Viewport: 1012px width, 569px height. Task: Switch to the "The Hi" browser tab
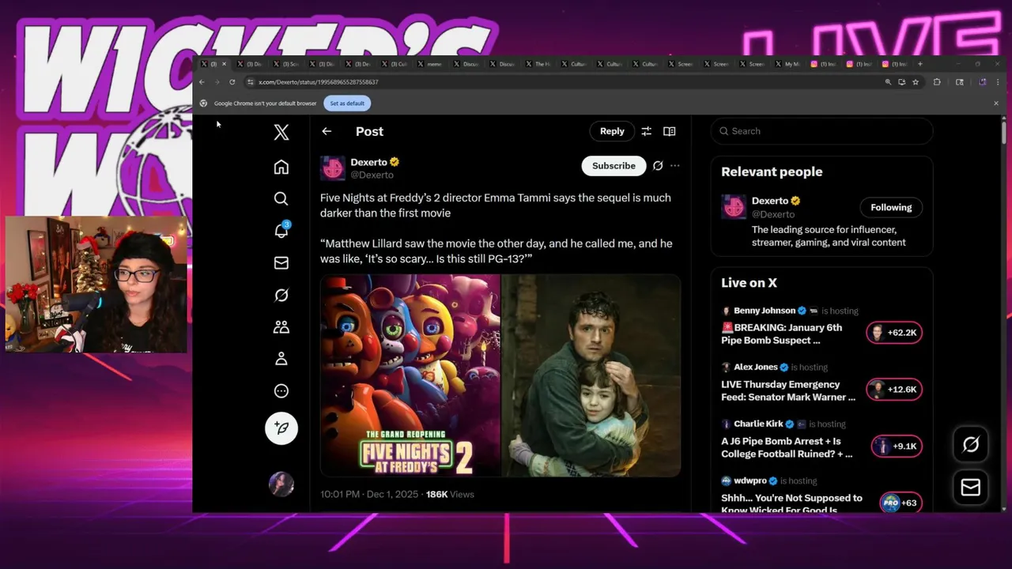(x=541, y=64)
